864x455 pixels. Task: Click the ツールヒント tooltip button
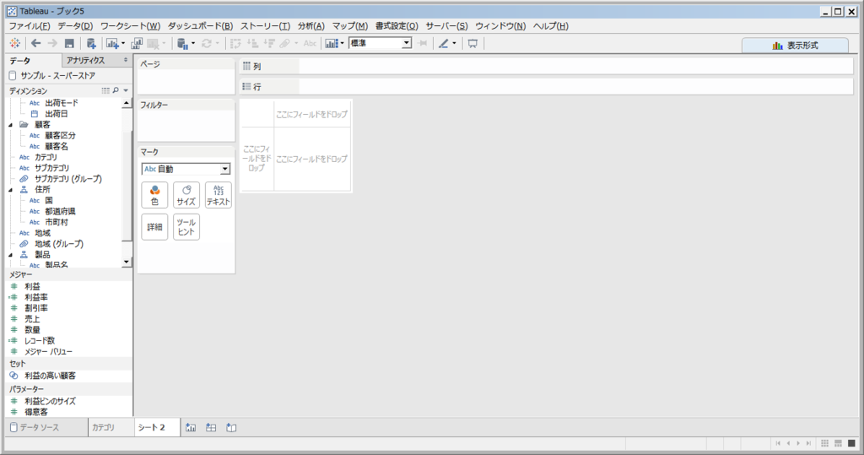tap(186, 227)
